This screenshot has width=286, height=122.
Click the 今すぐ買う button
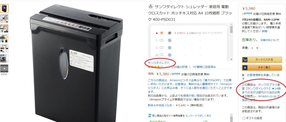click(262, 68)
